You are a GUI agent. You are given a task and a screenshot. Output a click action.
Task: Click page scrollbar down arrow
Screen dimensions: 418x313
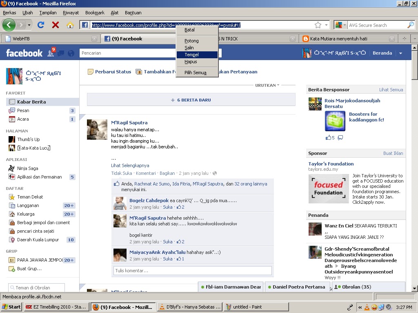point(415,289)
